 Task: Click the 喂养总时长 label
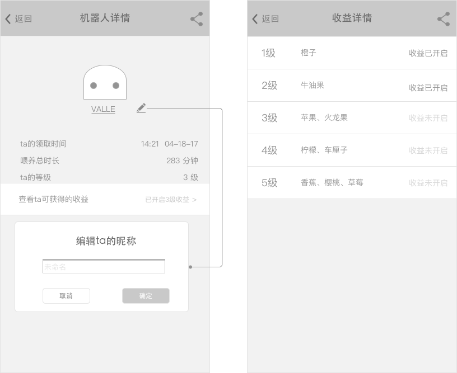(40, 160)
